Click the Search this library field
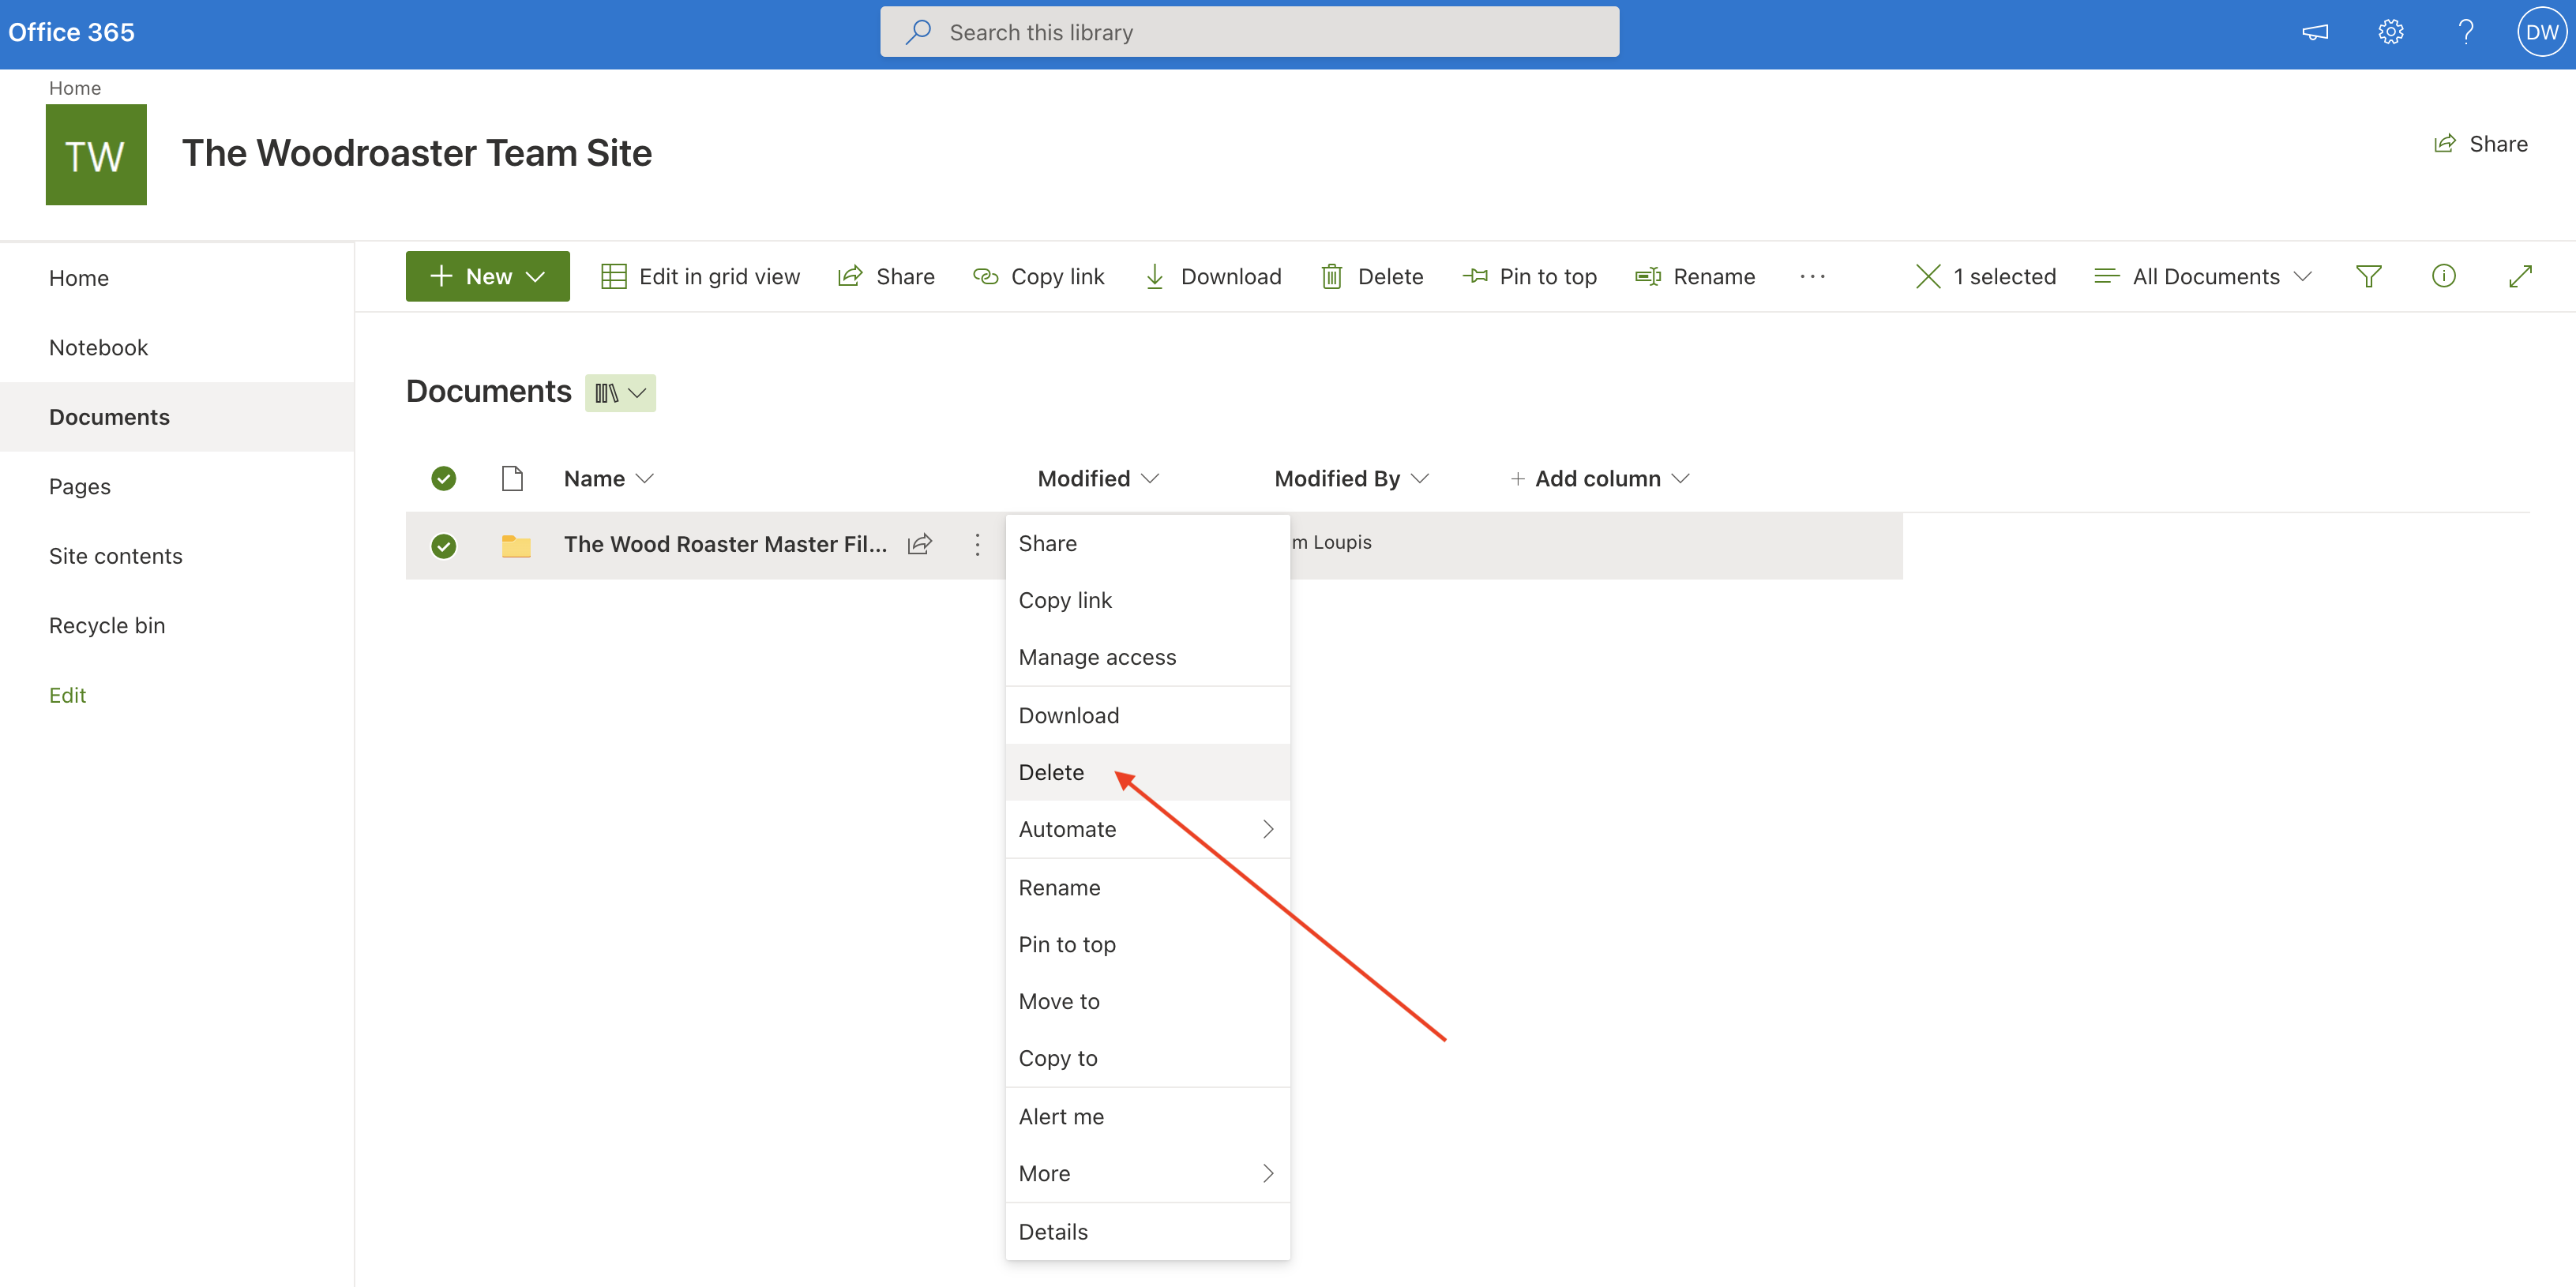2576x1287 pixels. [1248, 32]
